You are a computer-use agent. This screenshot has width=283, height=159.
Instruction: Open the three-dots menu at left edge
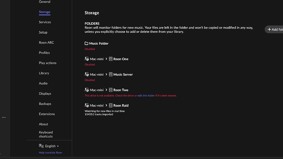tap(4, 117)
